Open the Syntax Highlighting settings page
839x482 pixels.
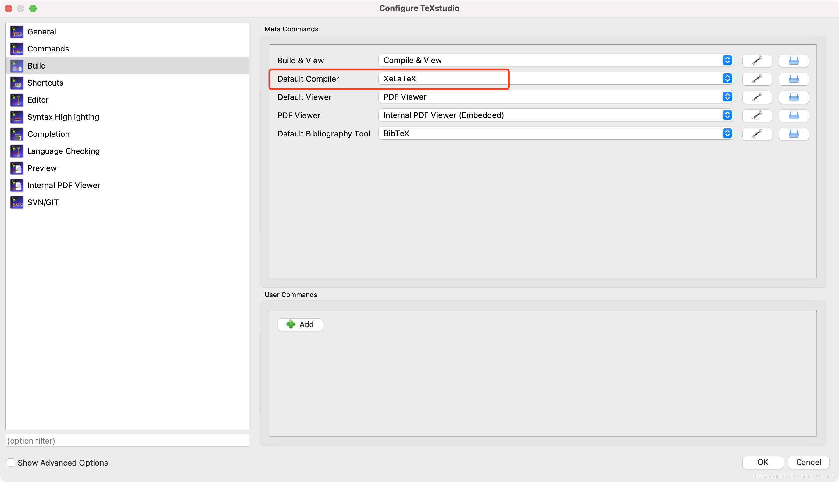pyautogui.click(x=63, y=117)
